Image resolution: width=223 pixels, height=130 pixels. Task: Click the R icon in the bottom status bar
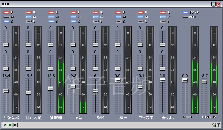[x=5, y=125]
